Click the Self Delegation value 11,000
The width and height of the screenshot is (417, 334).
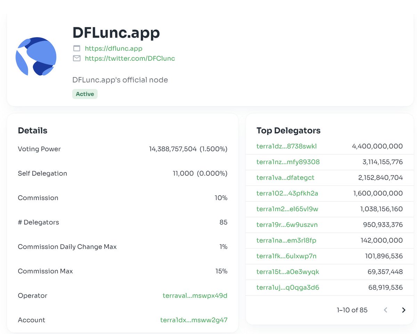point(183,173)
